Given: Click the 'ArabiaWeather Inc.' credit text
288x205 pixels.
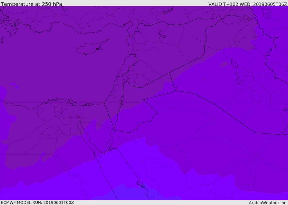Looking at the screenshot, I should coord(268,203).
